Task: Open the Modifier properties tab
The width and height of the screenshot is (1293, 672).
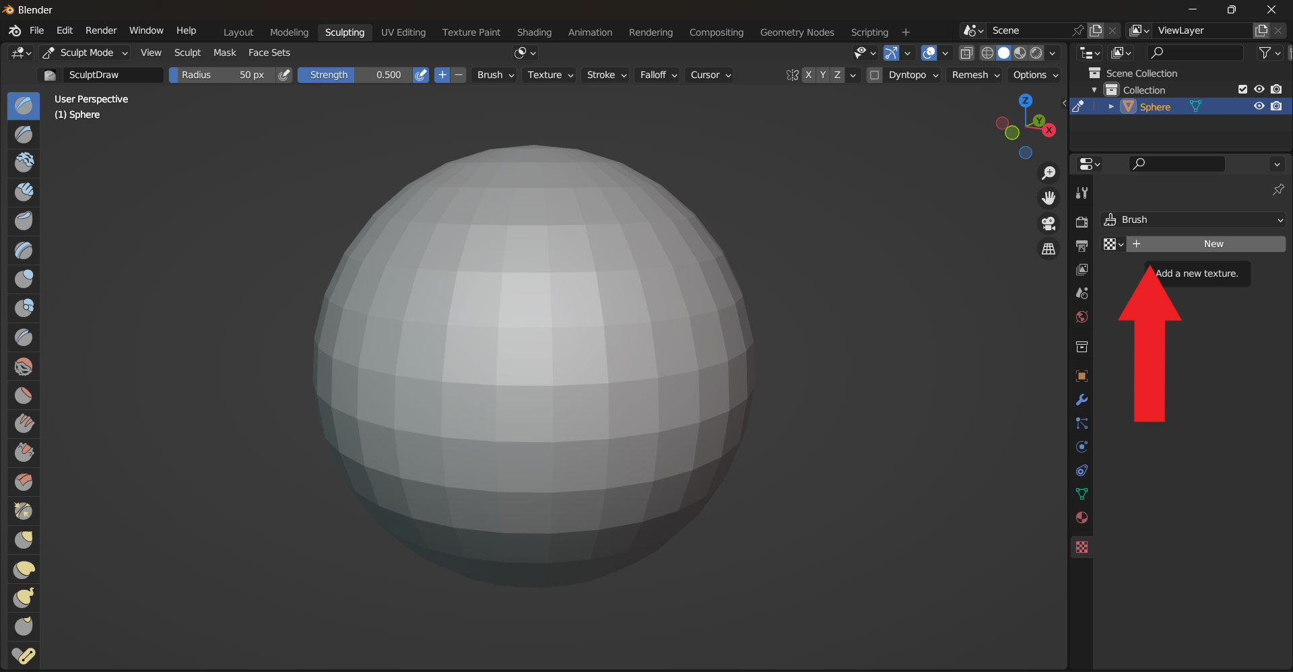Action: coord(1082,399)
